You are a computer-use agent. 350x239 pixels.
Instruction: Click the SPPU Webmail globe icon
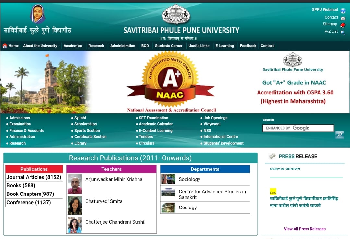343,11
